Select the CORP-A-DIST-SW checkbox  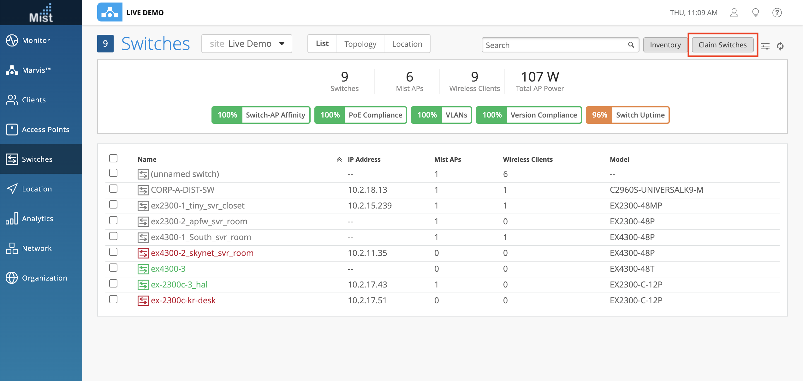click(x=113, y=189)
